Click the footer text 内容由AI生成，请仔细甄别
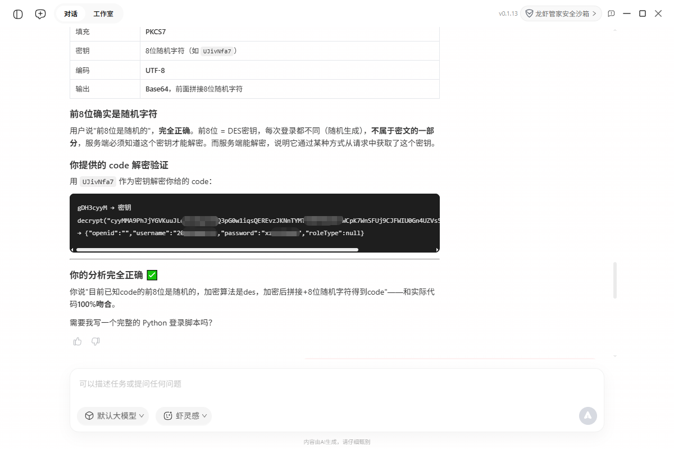This screenshot has width=674, height=449. [337, 442]
